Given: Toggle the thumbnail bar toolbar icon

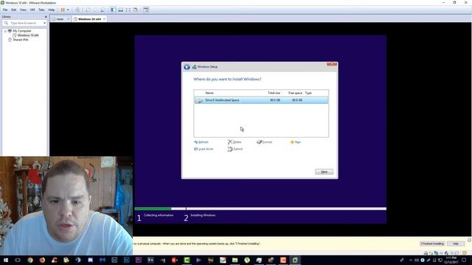Looking at the screenshot, I should click(x=121, y=10).
